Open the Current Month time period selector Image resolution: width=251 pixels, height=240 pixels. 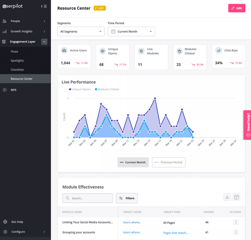pos(131,31)
